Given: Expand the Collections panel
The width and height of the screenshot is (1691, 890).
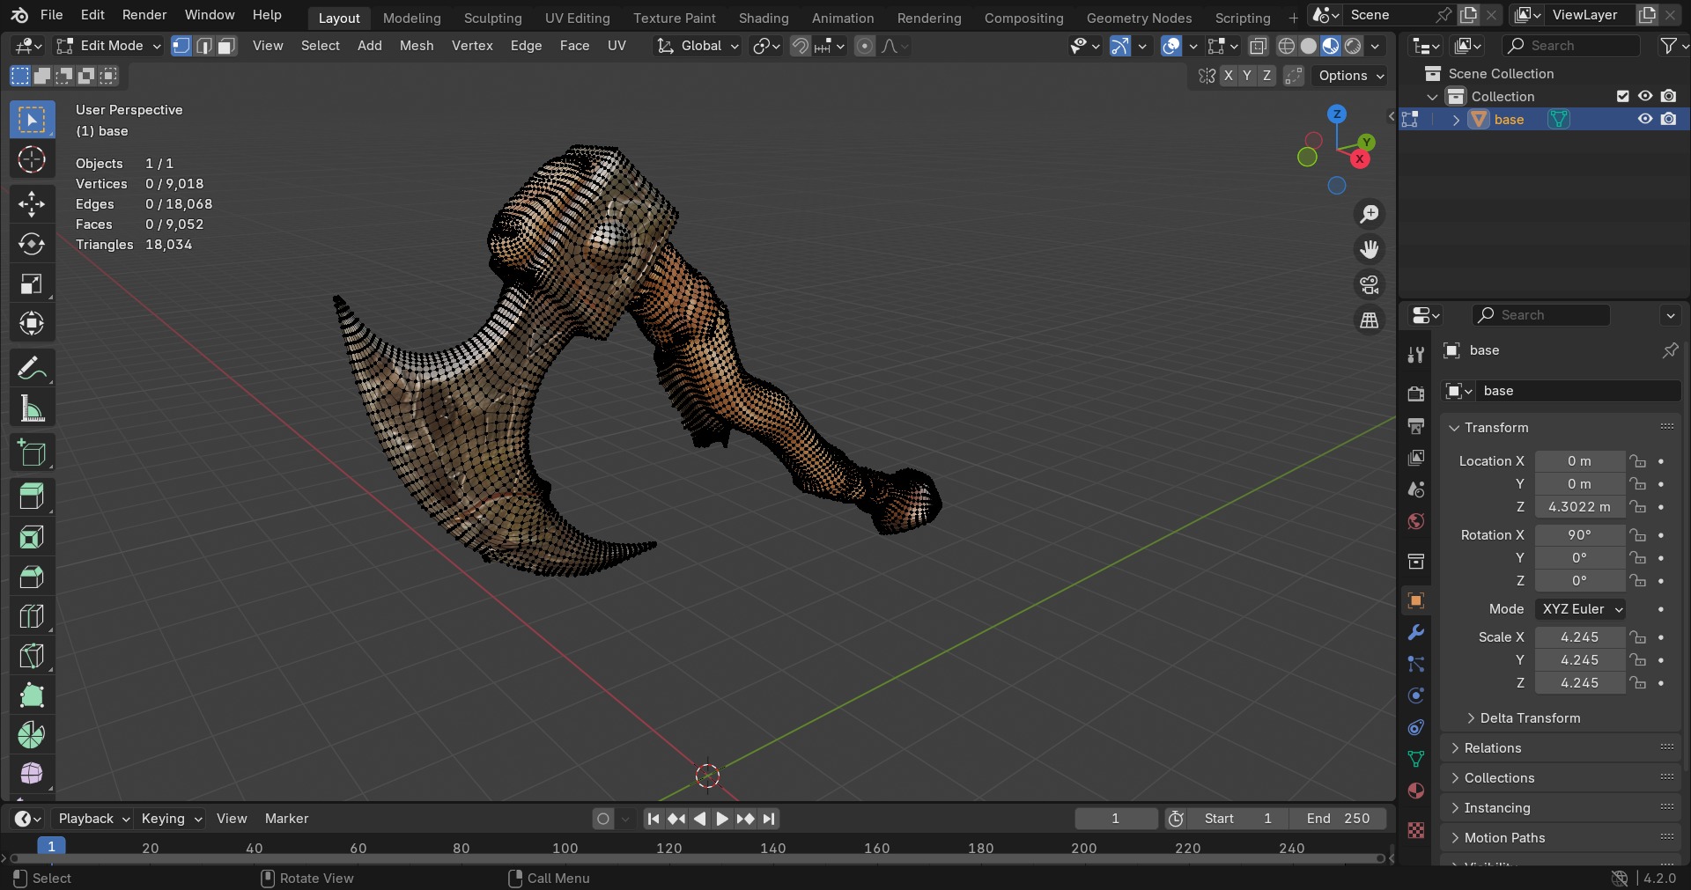Looking at the screenshot, I should click(x=1499, y=778).
